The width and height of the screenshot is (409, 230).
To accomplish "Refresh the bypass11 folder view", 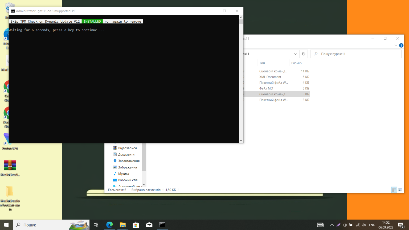I will 304,54.
